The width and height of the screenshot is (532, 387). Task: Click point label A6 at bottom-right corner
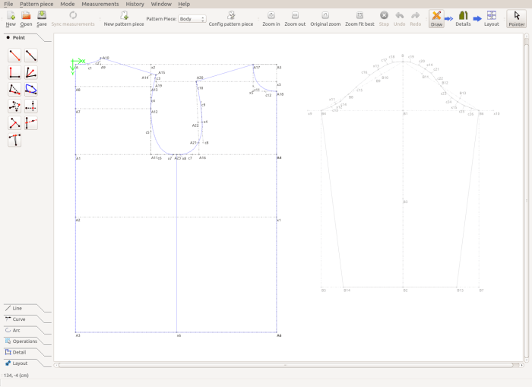pos(279,335)
